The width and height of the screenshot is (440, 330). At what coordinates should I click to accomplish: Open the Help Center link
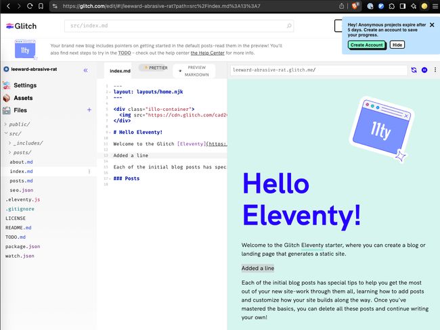207,53
